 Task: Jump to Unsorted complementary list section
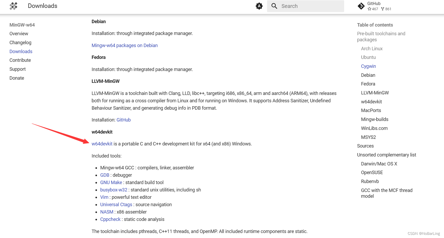(x=386, y=155)
